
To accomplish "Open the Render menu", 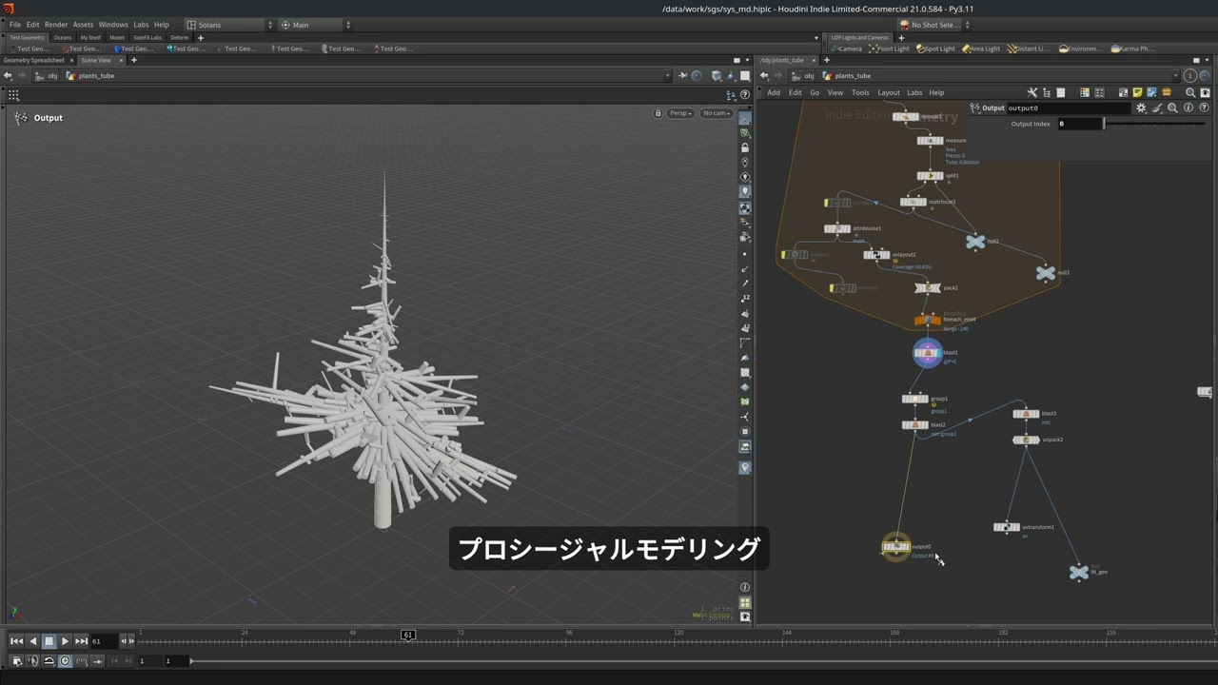I will (x=56, y=25).
